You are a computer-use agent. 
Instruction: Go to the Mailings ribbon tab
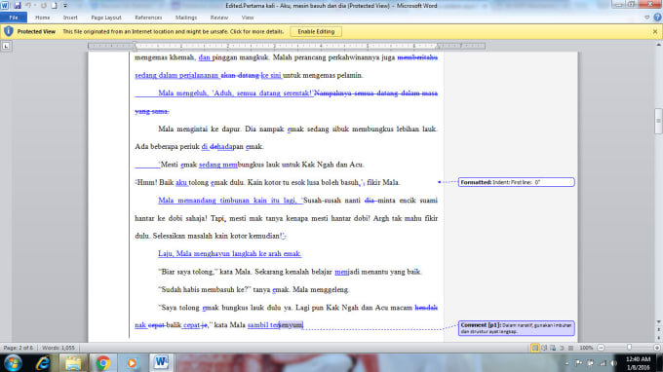[186, 18]
